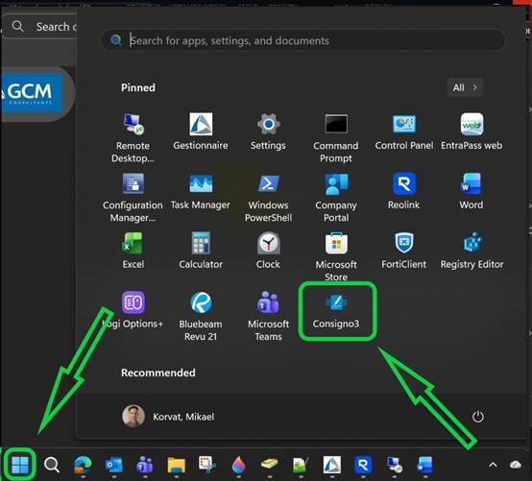Open EntraPass web pinned app

472,132
